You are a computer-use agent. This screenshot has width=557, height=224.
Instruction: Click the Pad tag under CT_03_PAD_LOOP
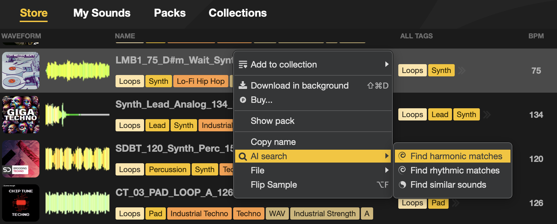(155, 213)
